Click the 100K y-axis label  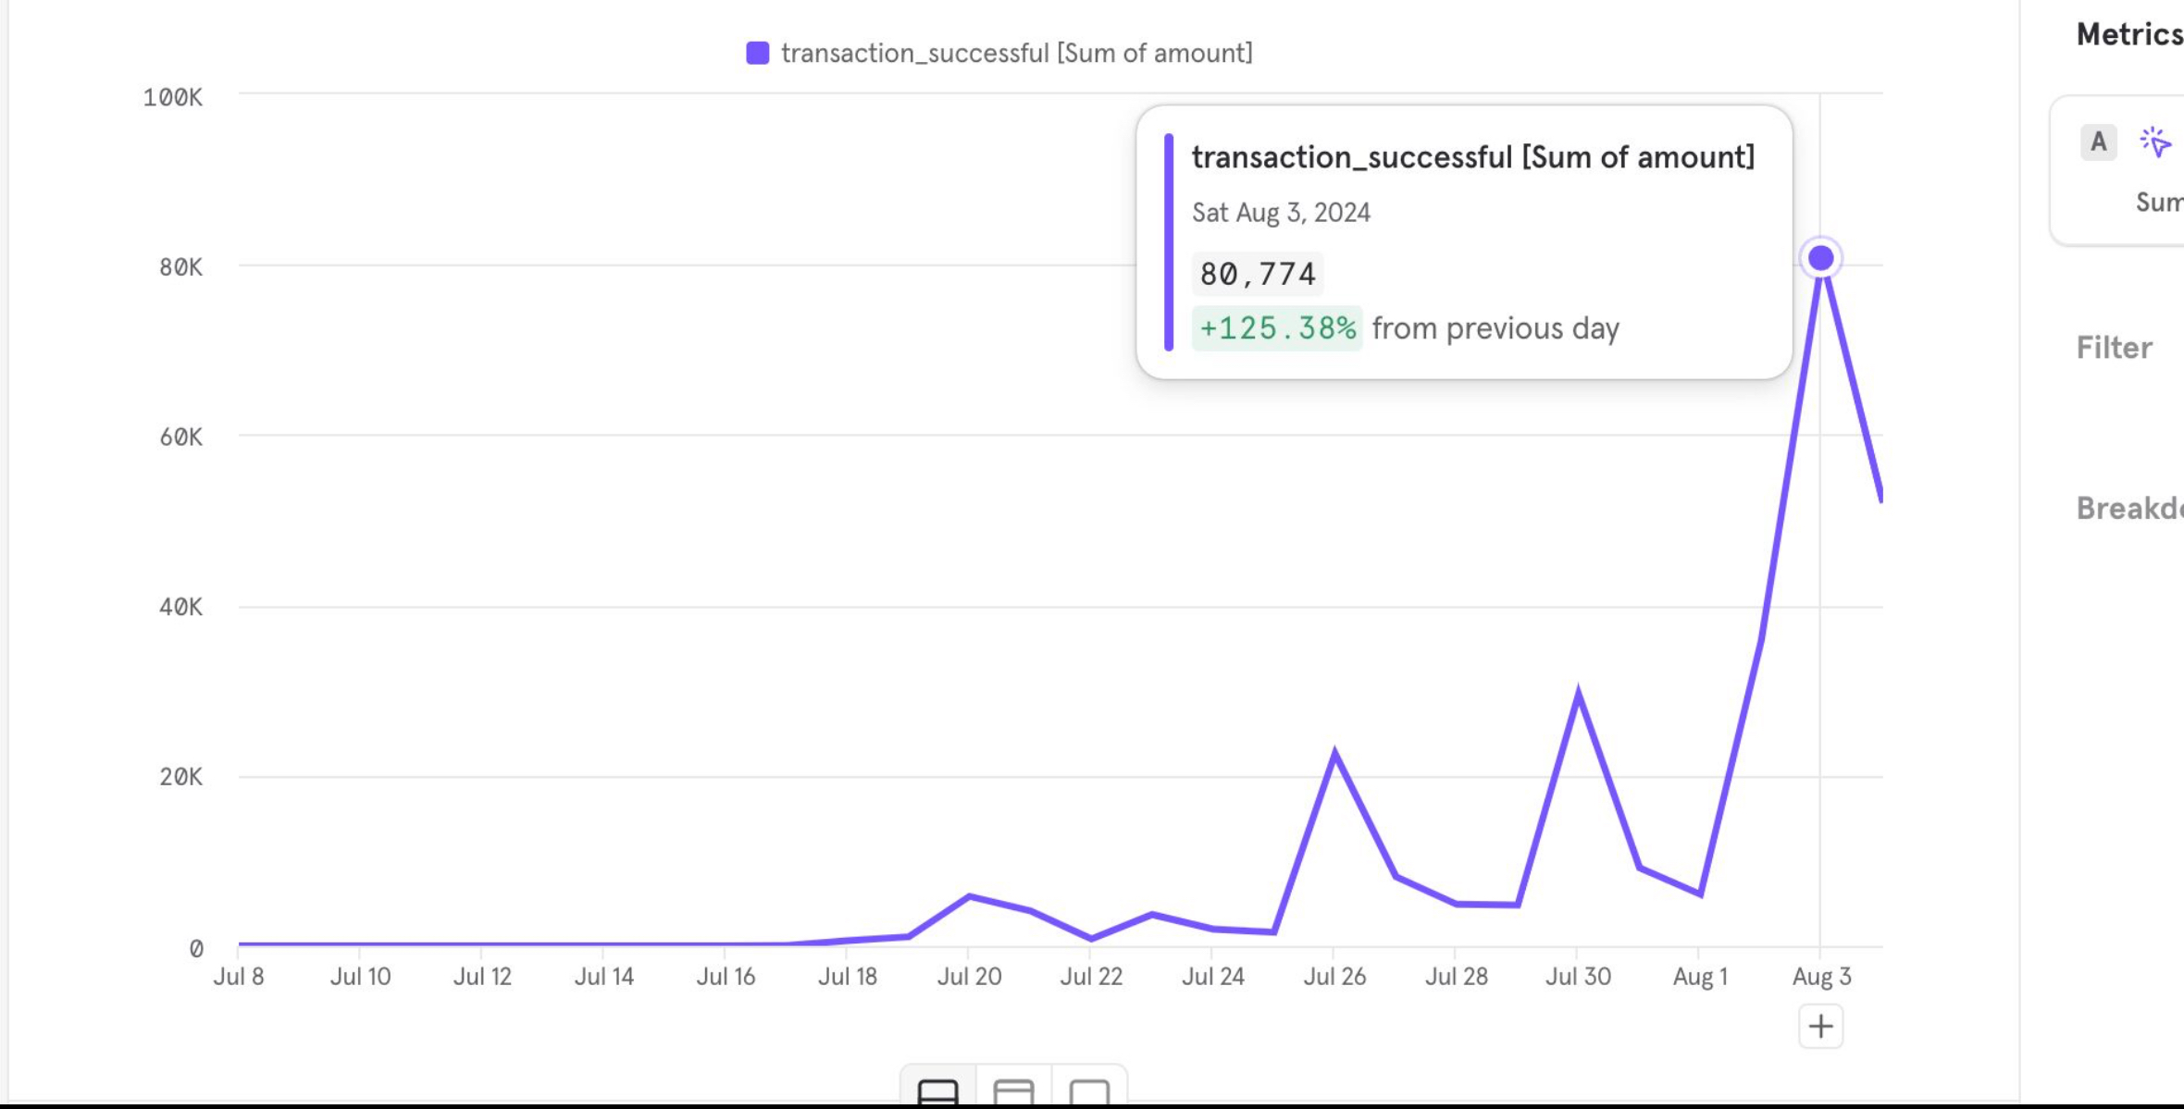pos(173,97)
